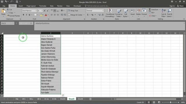Toggle align left
Viewport: 186px width, 104px height.
tap(52, 15)
